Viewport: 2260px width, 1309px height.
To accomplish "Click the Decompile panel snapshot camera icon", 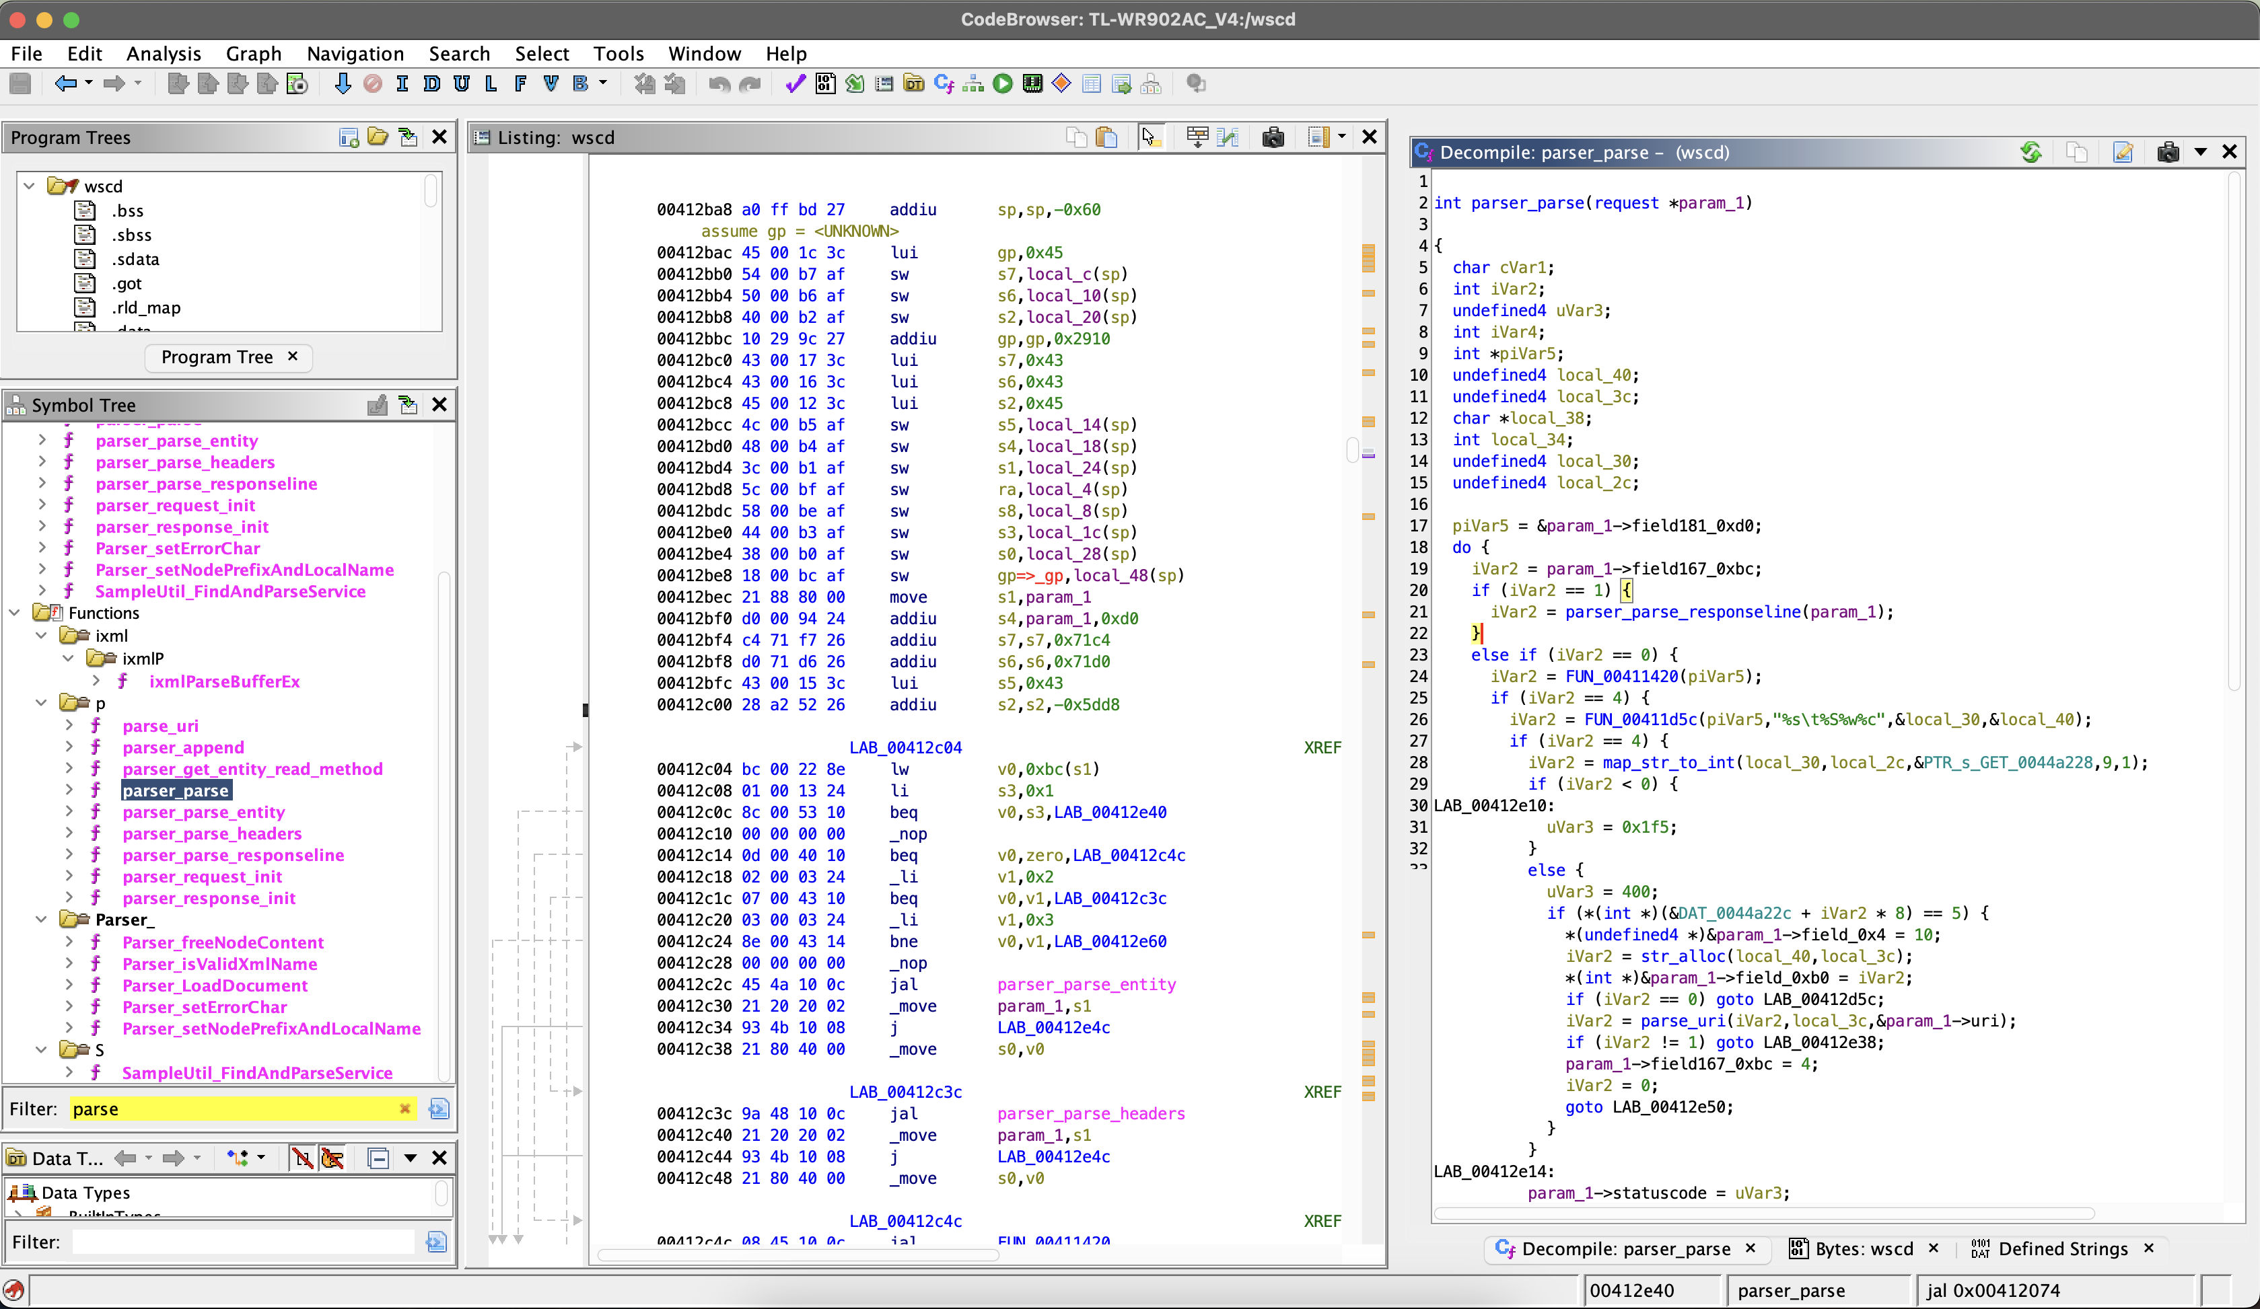I will [2168, 153].
